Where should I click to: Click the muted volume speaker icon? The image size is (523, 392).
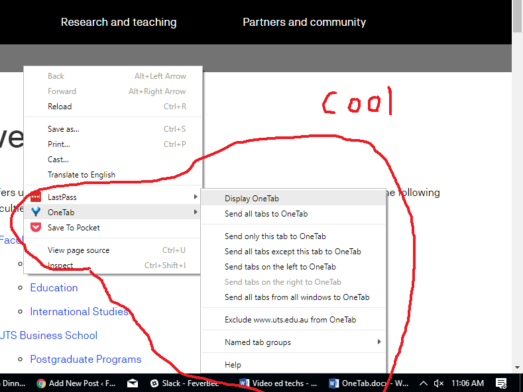[x=439, y=383]
